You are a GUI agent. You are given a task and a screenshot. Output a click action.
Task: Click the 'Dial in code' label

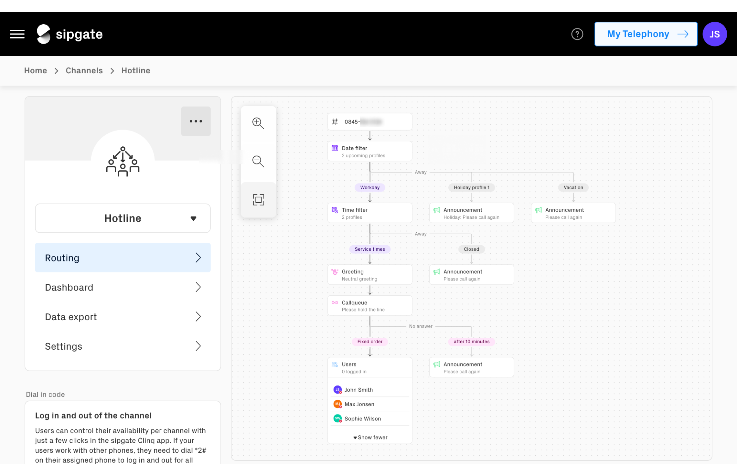click(x=45, y=395)
